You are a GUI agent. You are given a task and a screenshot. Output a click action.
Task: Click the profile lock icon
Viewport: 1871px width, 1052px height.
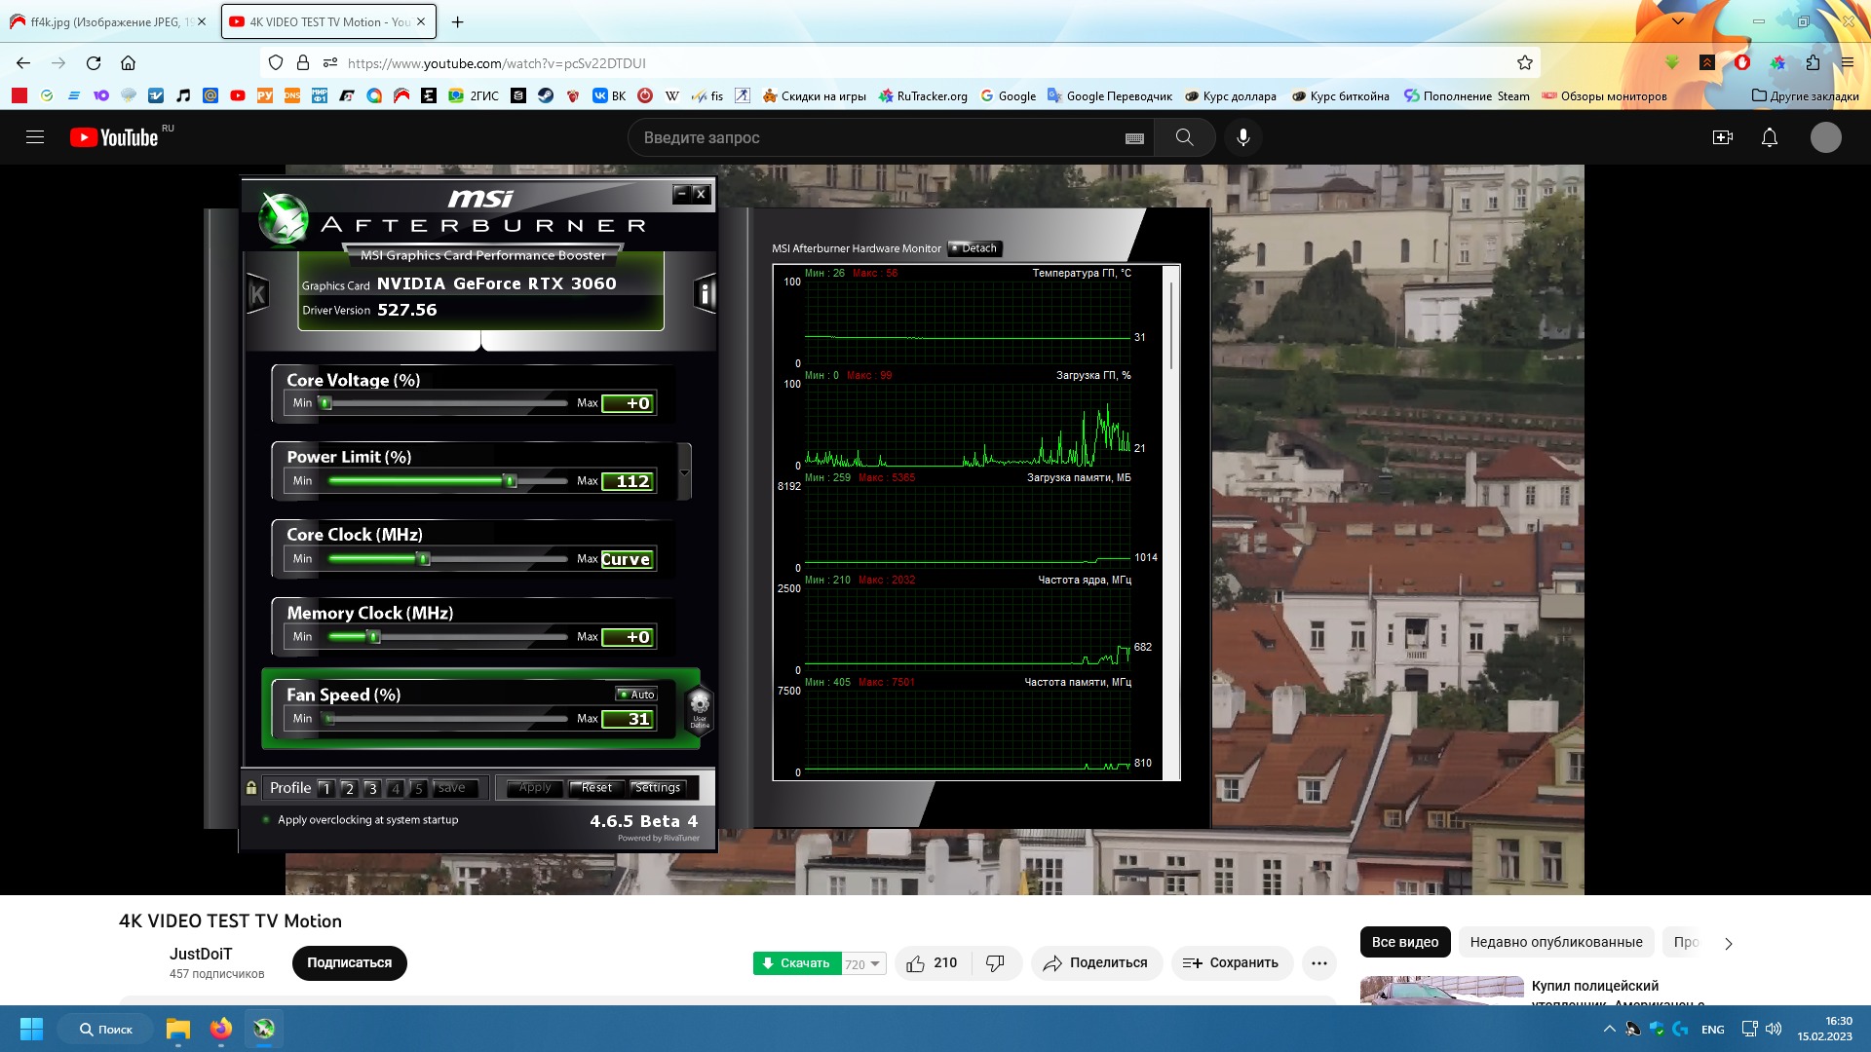coord(251,788)
